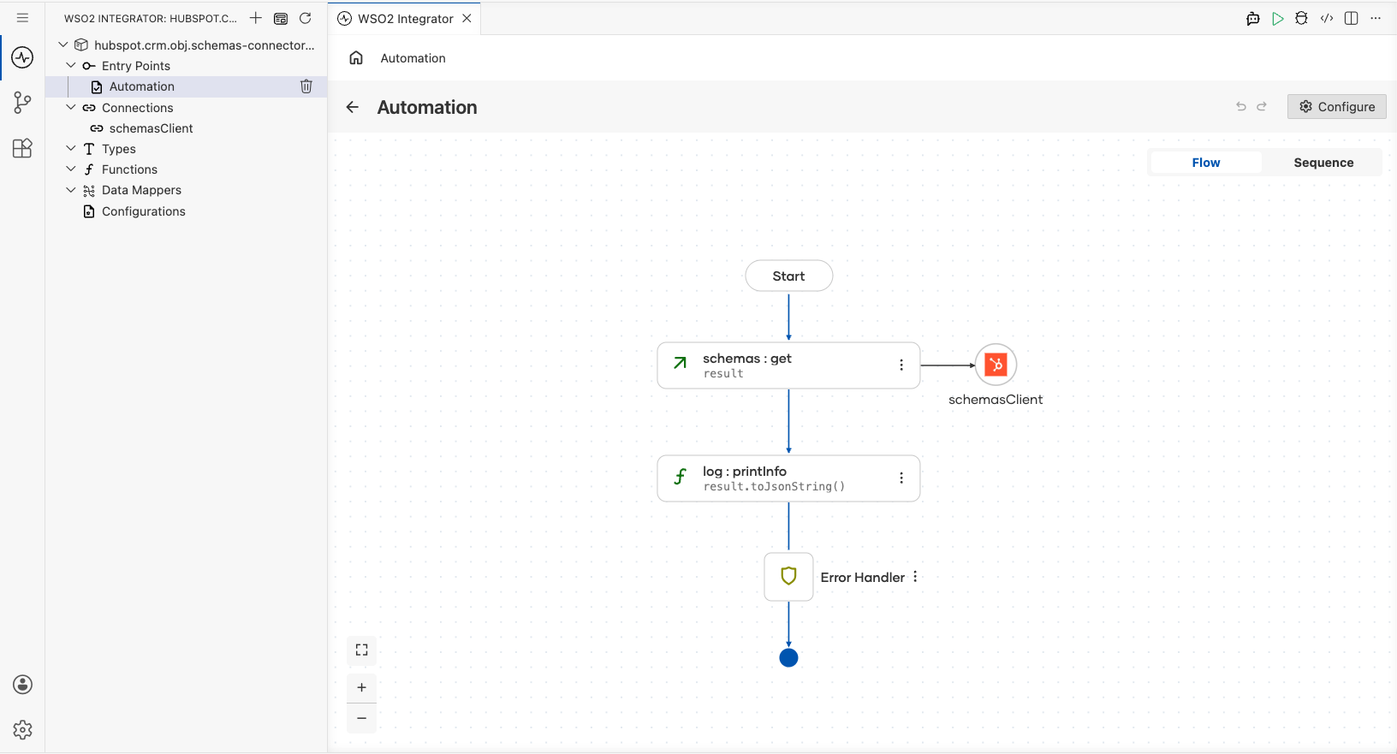Open the Accounts icon in activity bar
Screen dimensions: 1397x754
tap(23, 685)
